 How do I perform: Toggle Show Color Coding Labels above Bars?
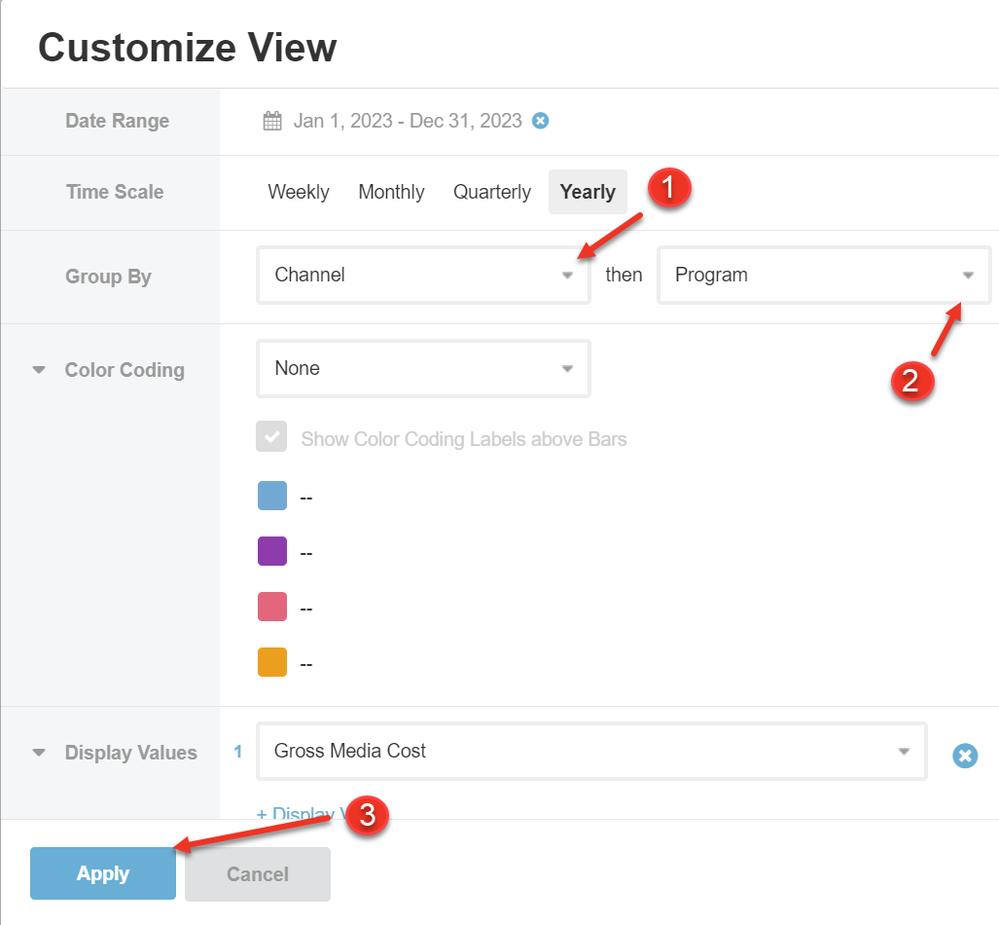pyautogui.click(x=271, y=436)
